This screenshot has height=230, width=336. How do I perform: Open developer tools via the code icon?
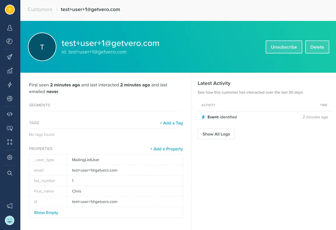10,114
